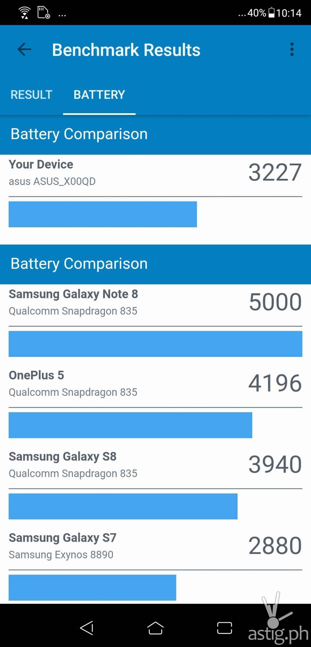This screenshot has width=311, height=647.
Task: Select the BATTERY tab
Action: pyautogui.click(x=99, y=95)
